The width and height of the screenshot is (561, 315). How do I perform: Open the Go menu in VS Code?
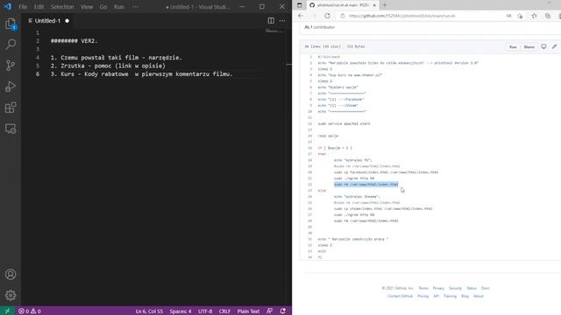pyautogui.click(x=103, y=7)
